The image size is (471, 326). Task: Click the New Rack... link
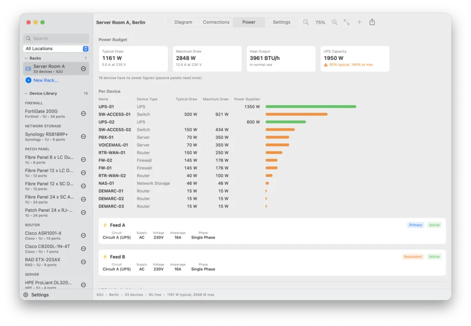tap(46, 80)
